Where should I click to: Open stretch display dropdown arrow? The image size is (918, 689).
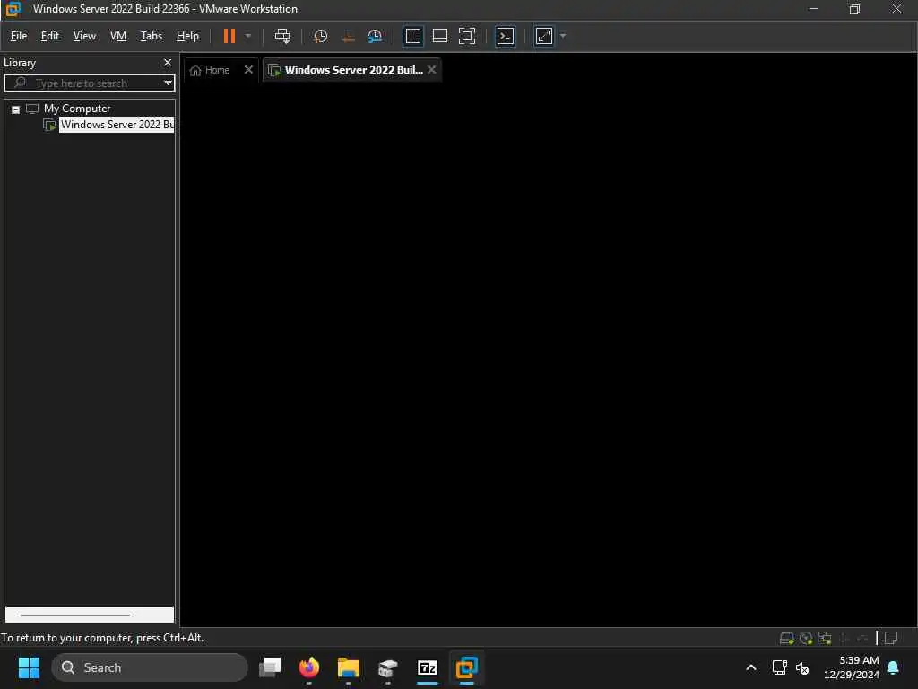tap(563, 36)
